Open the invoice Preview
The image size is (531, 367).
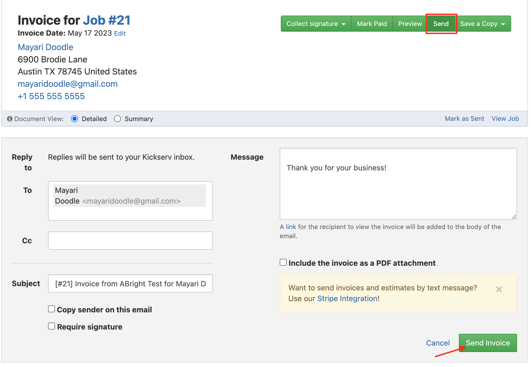(x=410, y=24)
